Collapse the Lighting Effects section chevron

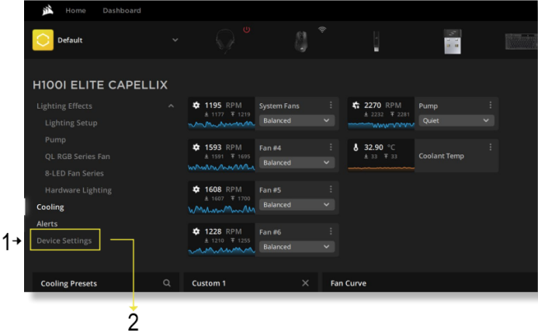[171, 106]
